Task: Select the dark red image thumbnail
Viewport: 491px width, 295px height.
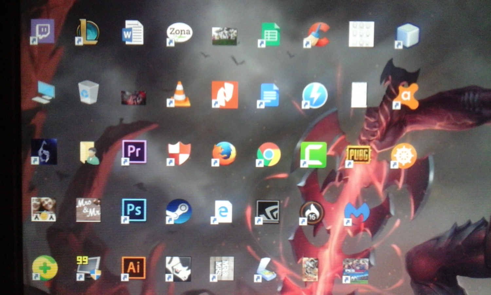Action: click(133, 97)
